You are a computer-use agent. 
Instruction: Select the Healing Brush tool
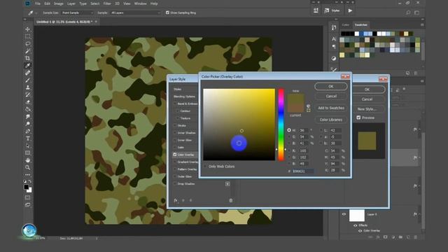(x=28, y=73)
